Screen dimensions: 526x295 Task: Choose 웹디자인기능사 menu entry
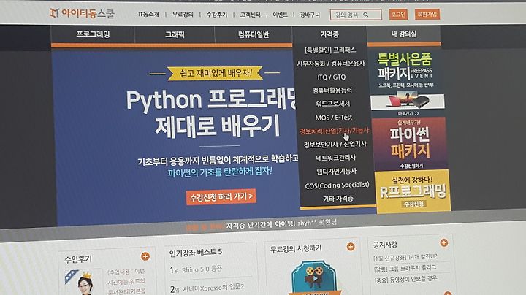(x=337, y=172)
